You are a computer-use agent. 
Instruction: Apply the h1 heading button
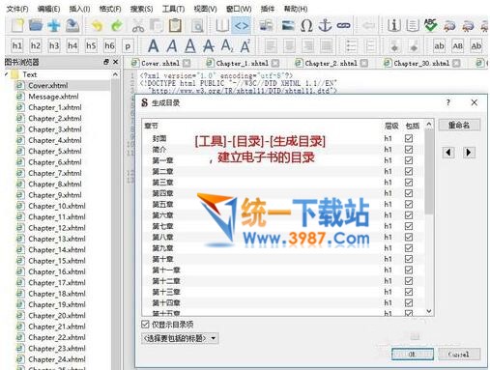pyautogui.click(x=16, y=46)
